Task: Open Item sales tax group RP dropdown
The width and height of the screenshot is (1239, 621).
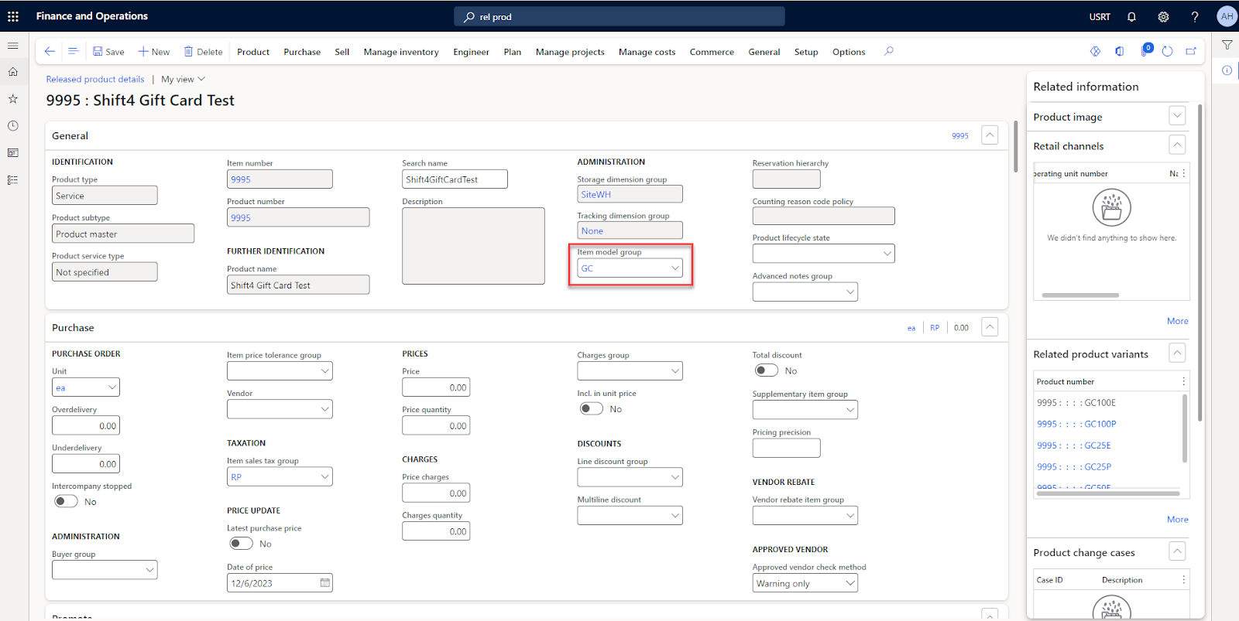Action: [325, 477]
